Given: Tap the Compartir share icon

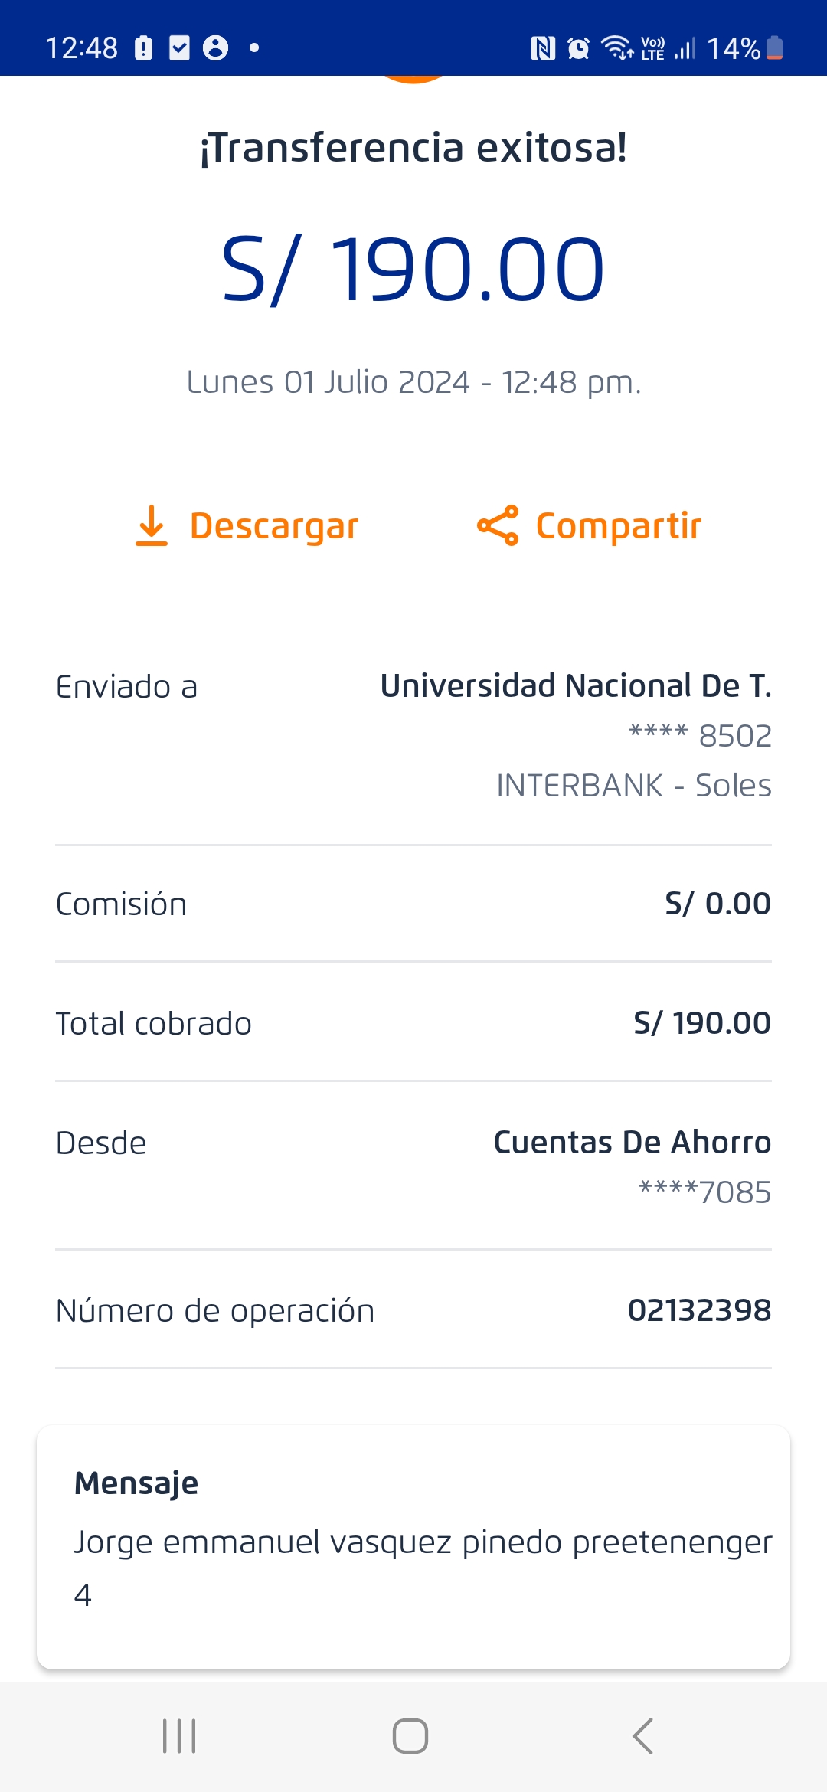Looking at the screenshot, I should coord(498,526).
